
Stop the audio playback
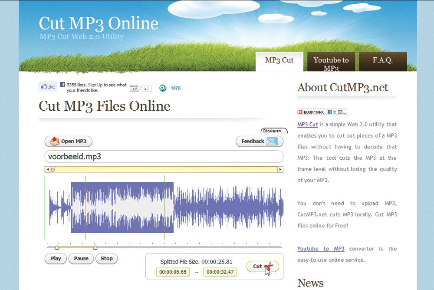(107, 258)
